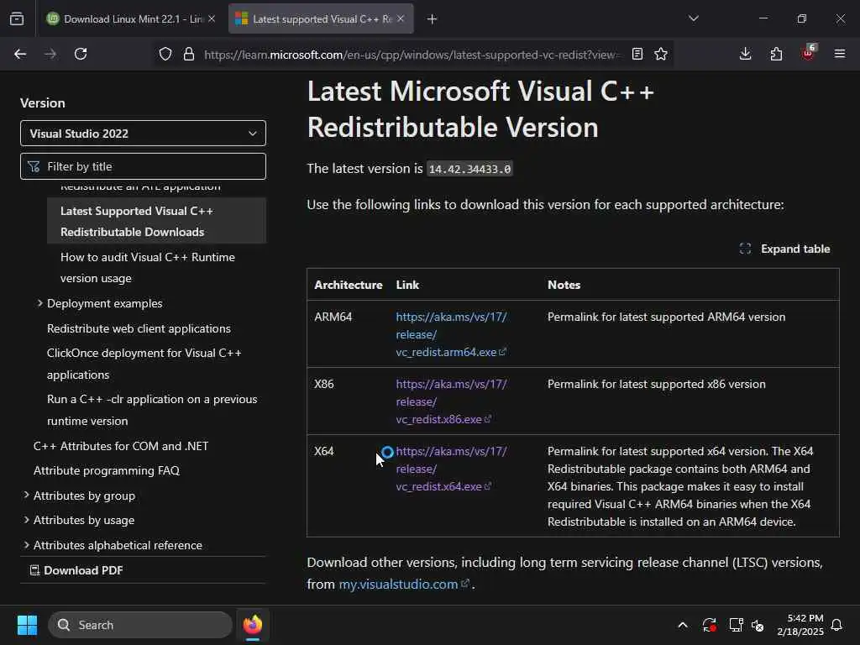Viewport: 860px width, 645px height.
Task: Open the muted volume tray icon
Action: click(758, 625)
